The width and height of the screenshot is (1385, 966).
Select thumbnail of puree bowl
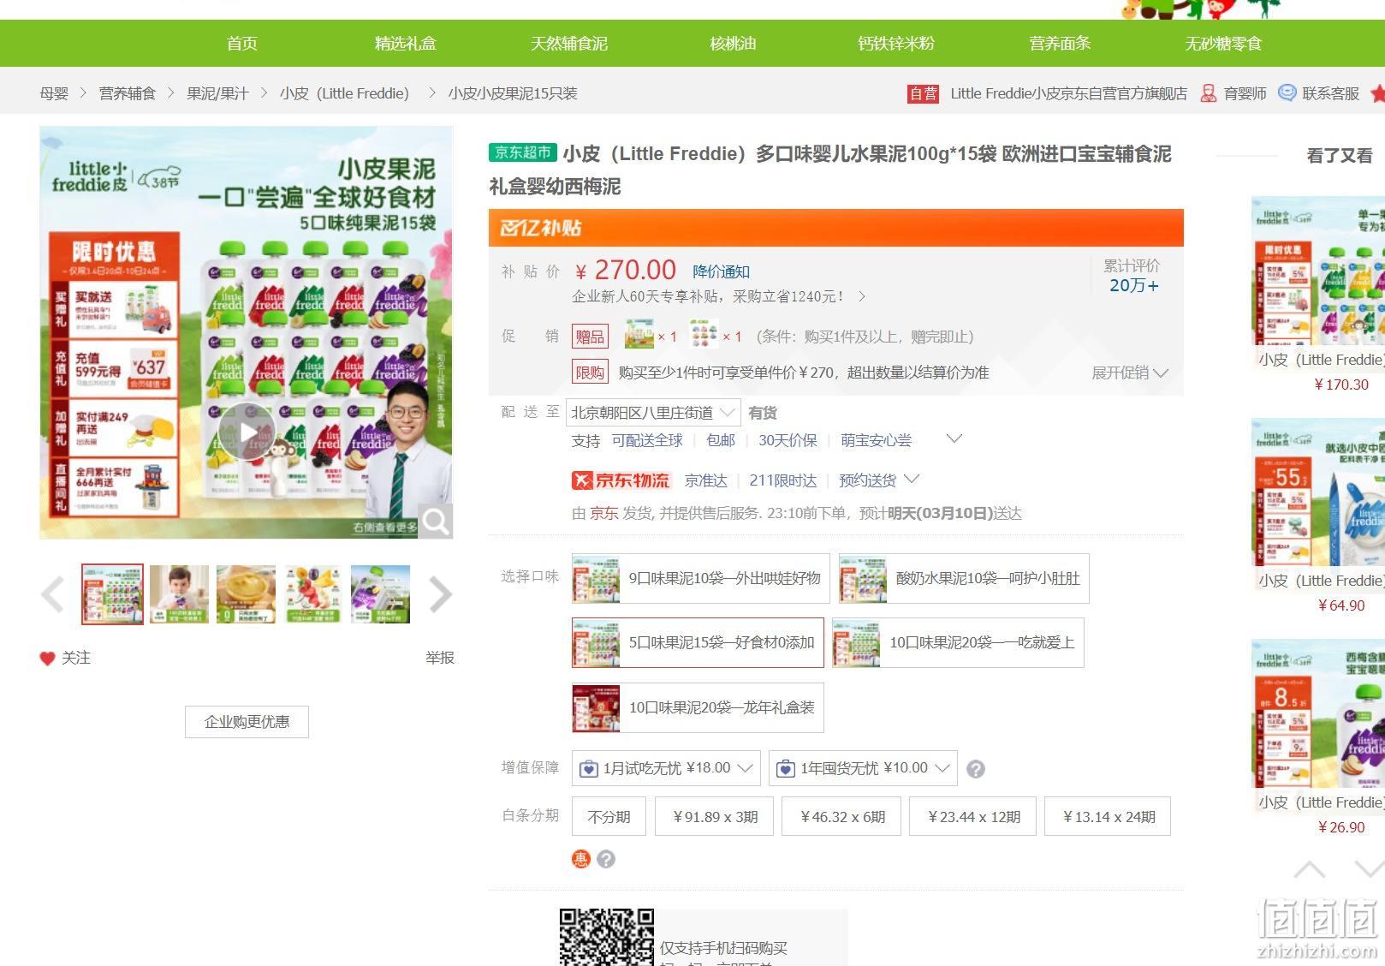(246, 593)
